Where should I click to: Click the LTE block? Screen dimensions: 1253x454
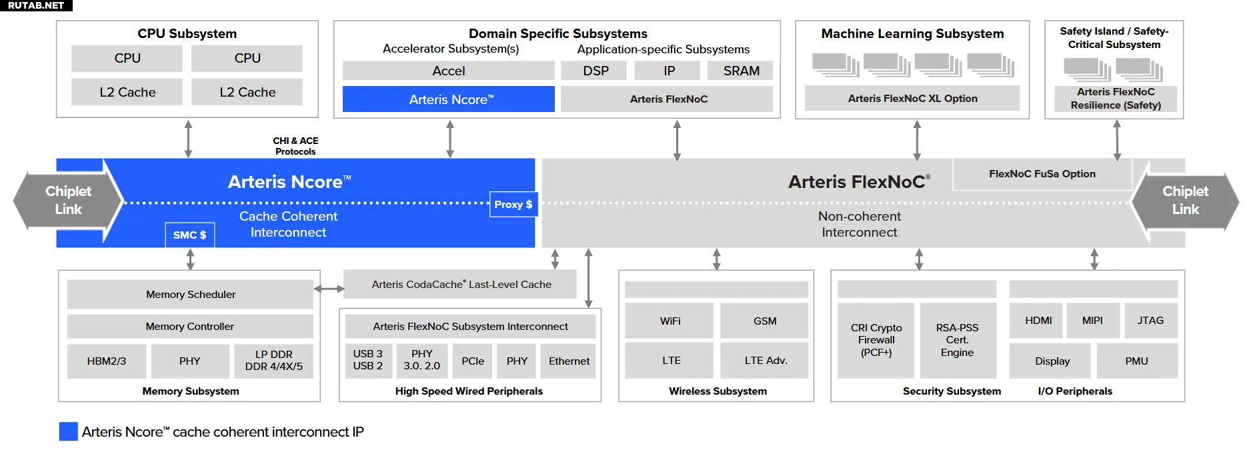point(670,361)
